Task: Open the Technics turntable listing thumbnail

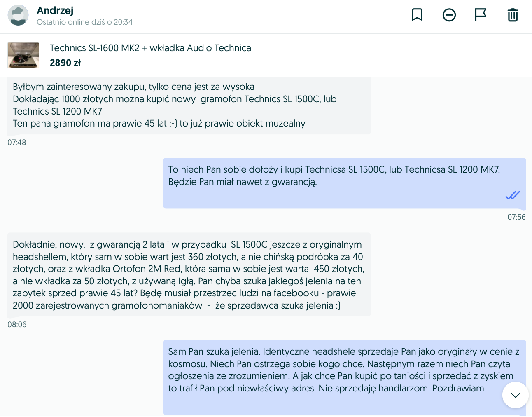Action: click(x=23, y=55)
